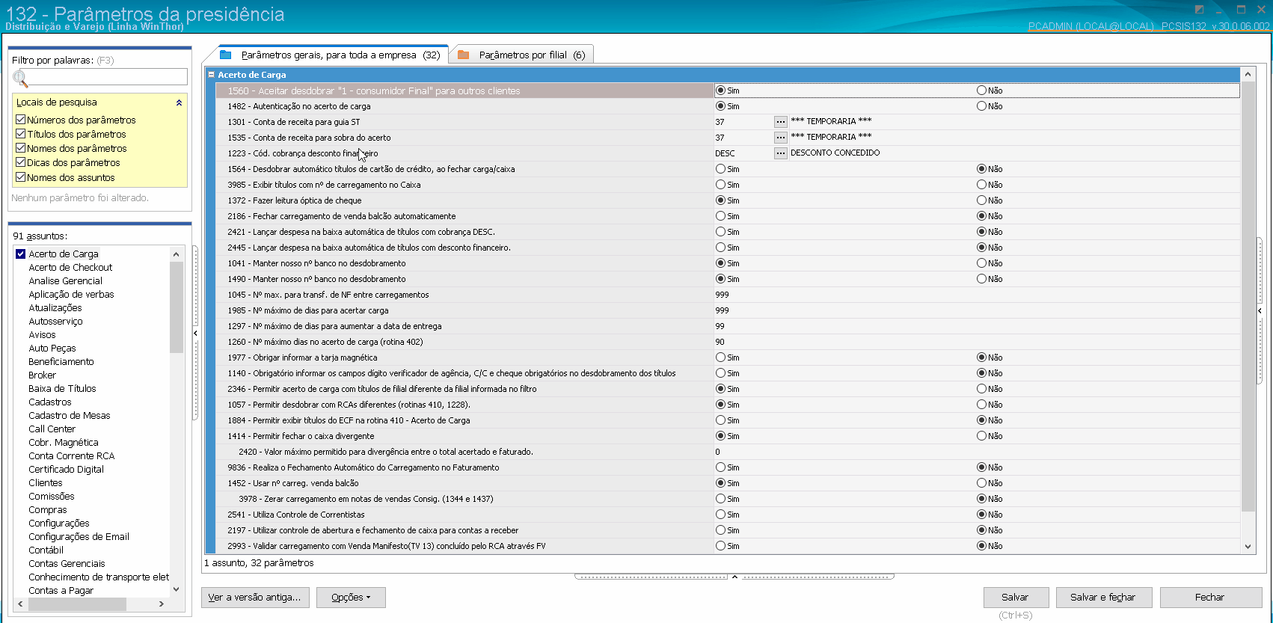Collapse the Acerto de Carga group header

[212, 75]
